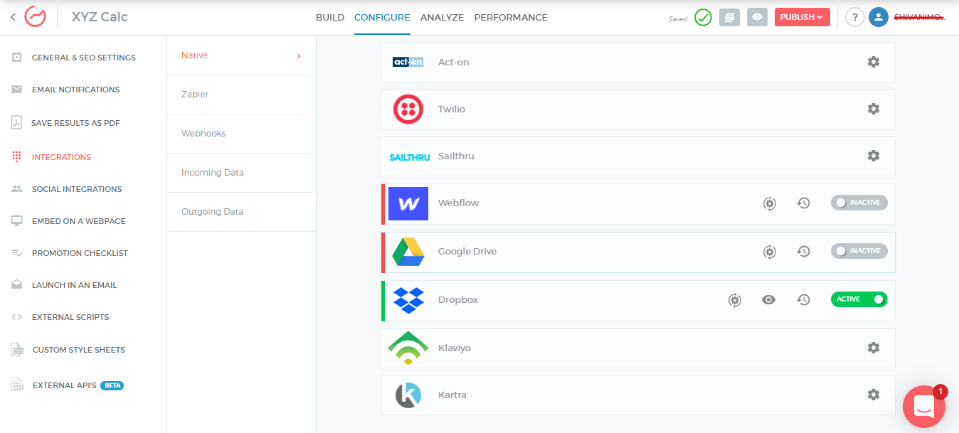Click Dropbox configure target icon
Viewport: 959px width, 433px height.
point(735,300)
